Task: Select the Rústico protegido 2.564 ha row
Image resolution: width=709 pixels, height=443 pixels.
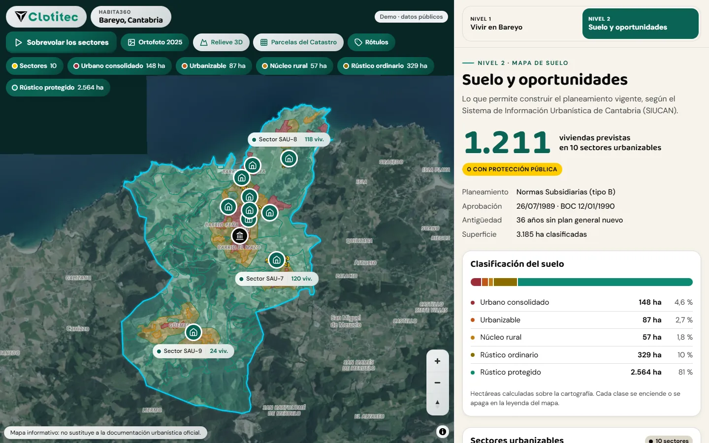Action: coord(581,372)
